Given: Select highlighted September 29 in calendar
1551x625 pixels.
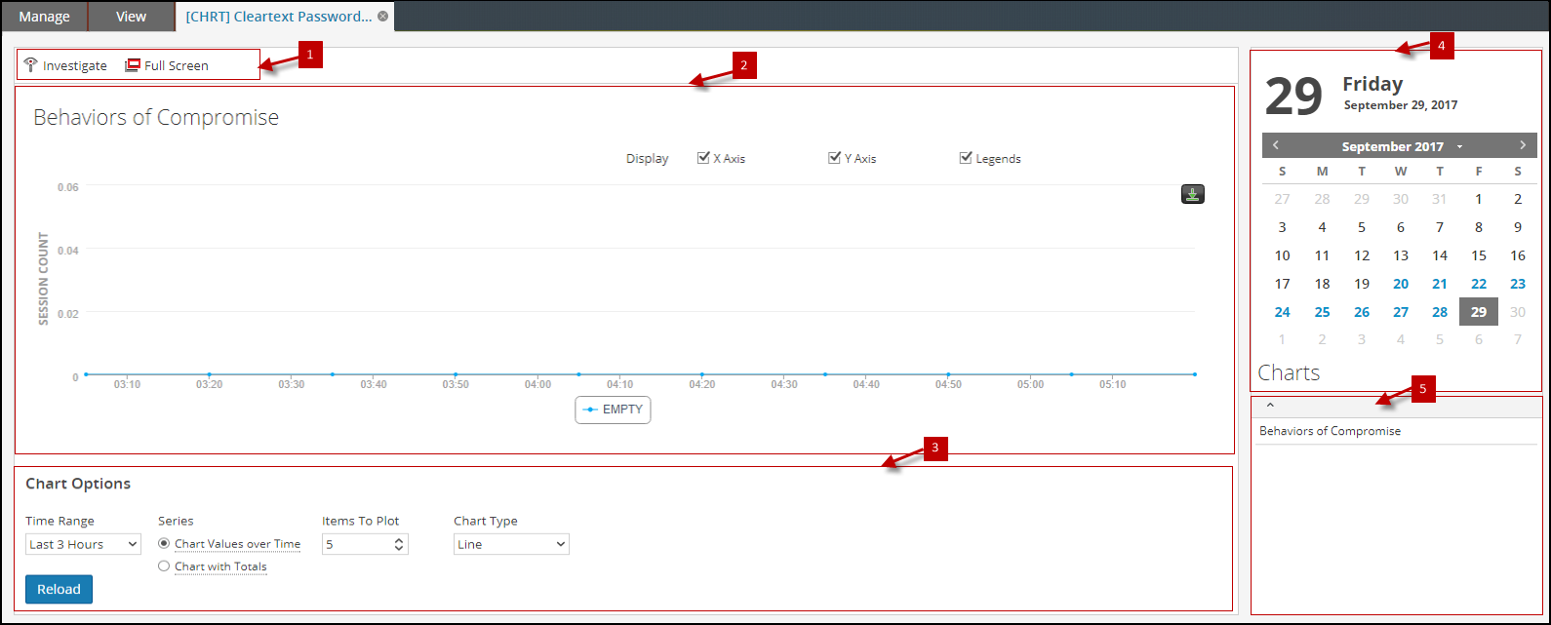Looking at the screenshot, I should (x=1479, y=312).
